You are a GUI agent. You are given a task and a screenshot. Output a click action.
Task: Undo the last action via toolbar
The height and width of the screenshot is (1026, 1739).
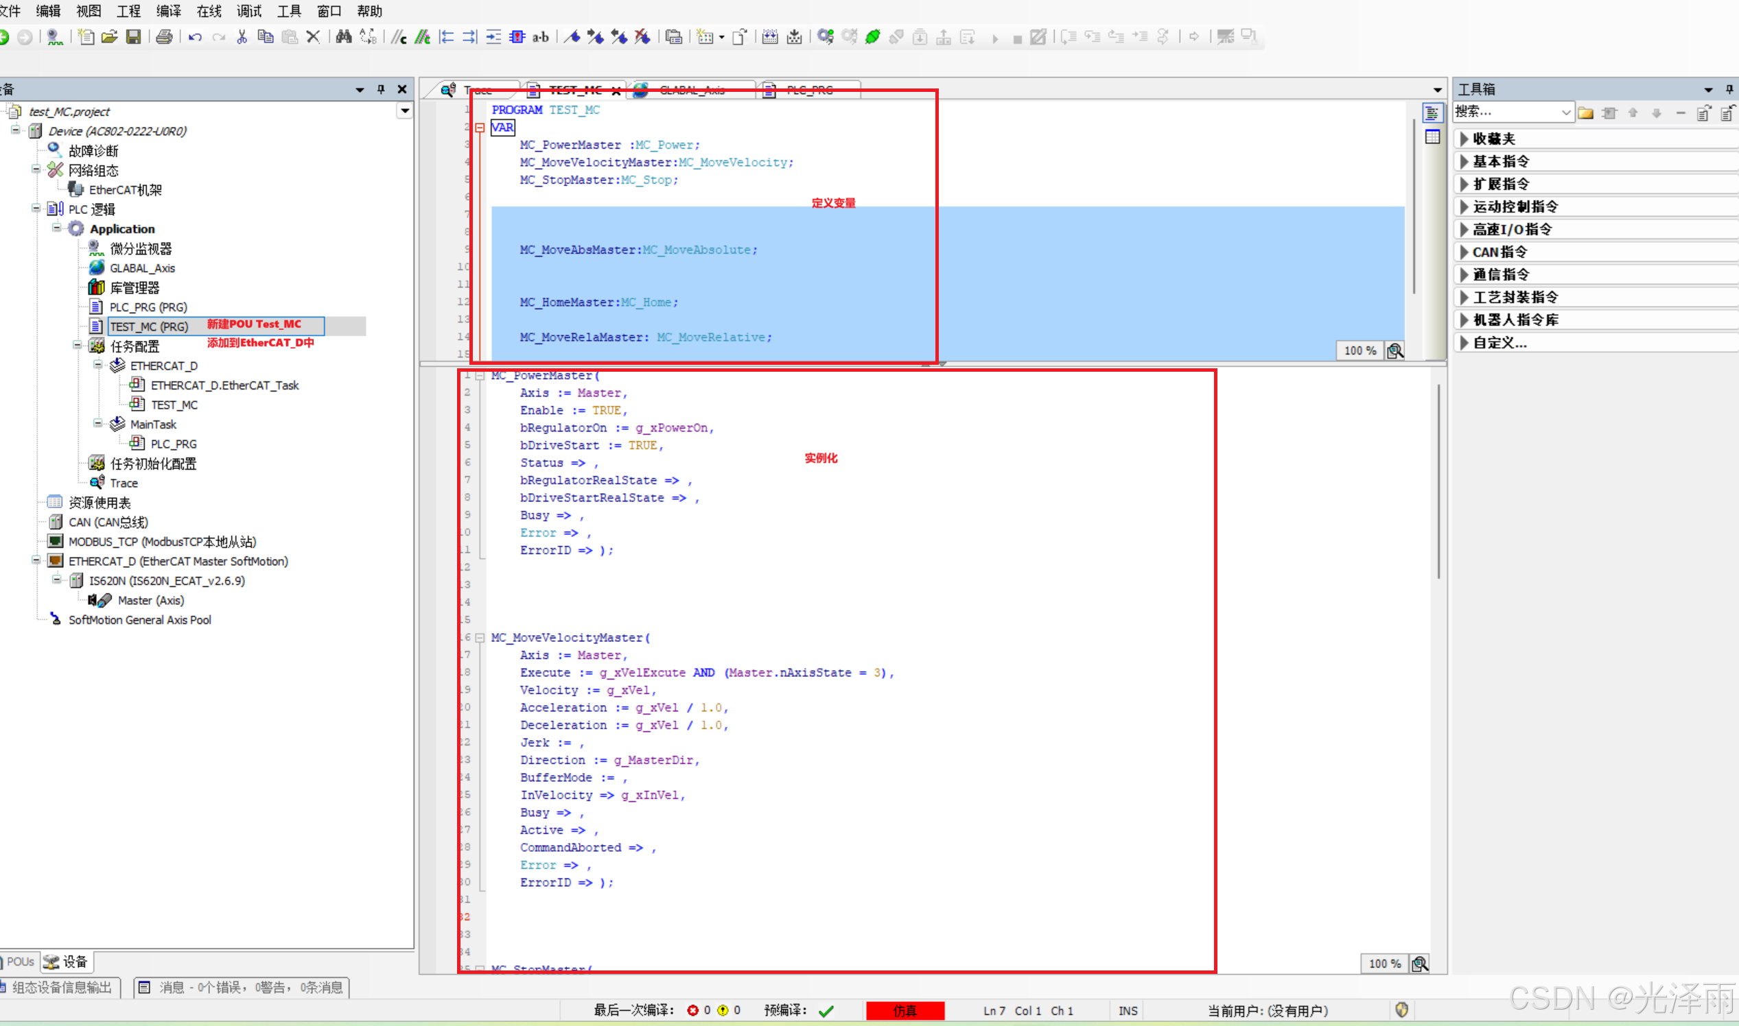195,37
